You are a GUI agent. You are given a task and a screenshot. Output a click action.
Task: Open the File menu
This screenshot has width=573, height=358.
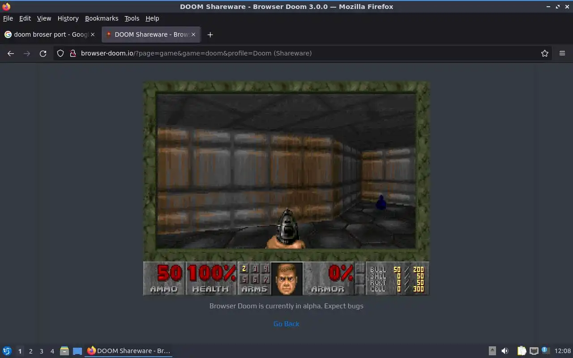(x=8, y=18)
